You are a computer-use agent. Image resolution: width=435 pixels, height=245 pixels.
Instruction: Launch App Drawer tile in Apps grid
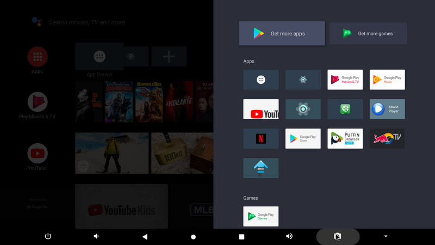tap(261, 79)
